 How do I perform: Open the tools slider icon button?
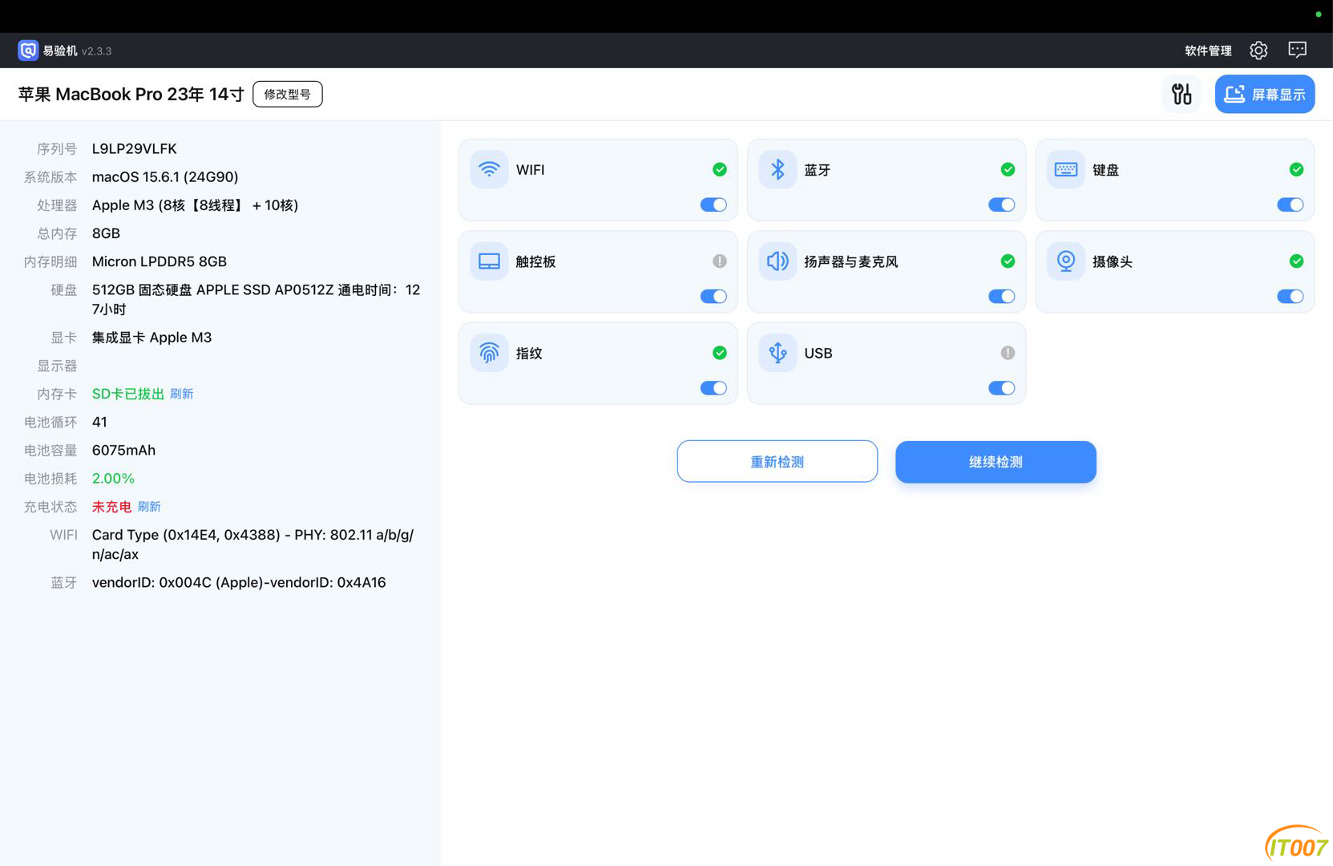point(1182,94)
